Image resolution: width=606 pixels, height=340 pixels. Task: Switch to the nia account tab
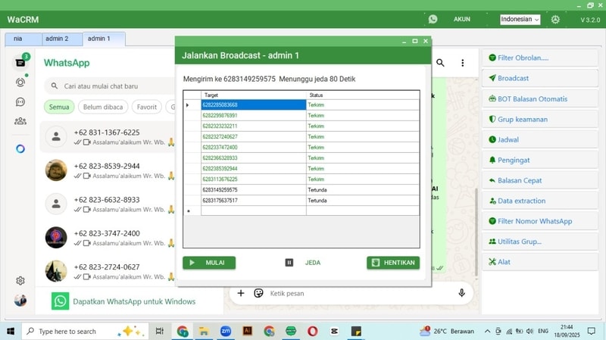(23, 39)
